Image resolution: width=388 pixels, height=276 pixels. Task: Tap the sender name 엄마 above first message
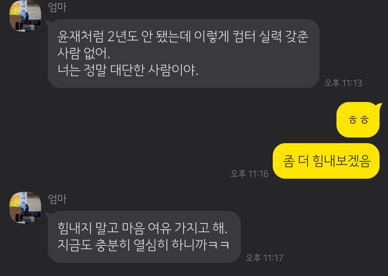click(x=57, y=7)
